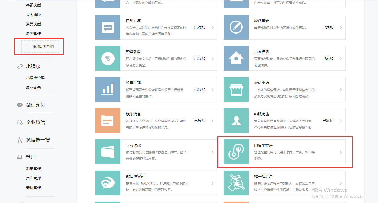The width and height of the screenshot is (378, 203).
Task: Click the 添加功能插件 button
Action: point(40,46)
